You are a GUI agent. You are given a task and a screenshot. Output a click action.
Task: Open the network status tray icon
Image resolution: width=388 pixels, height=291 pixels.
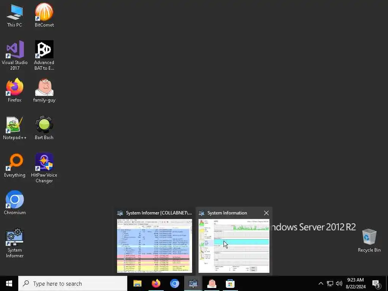point(330,283)
